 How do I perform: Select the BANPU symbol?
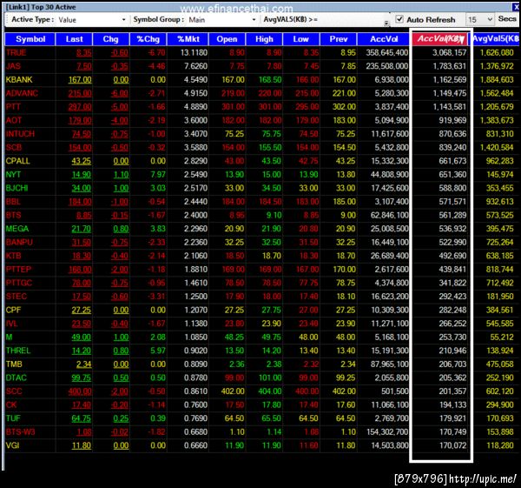pyautogui.click(x=19, y=243)
